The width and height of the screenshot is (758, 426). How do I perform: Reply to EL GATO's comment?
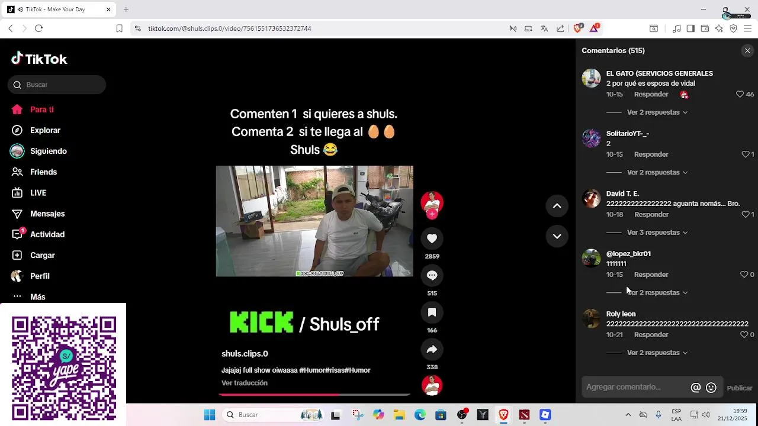(x=651, y=95)
